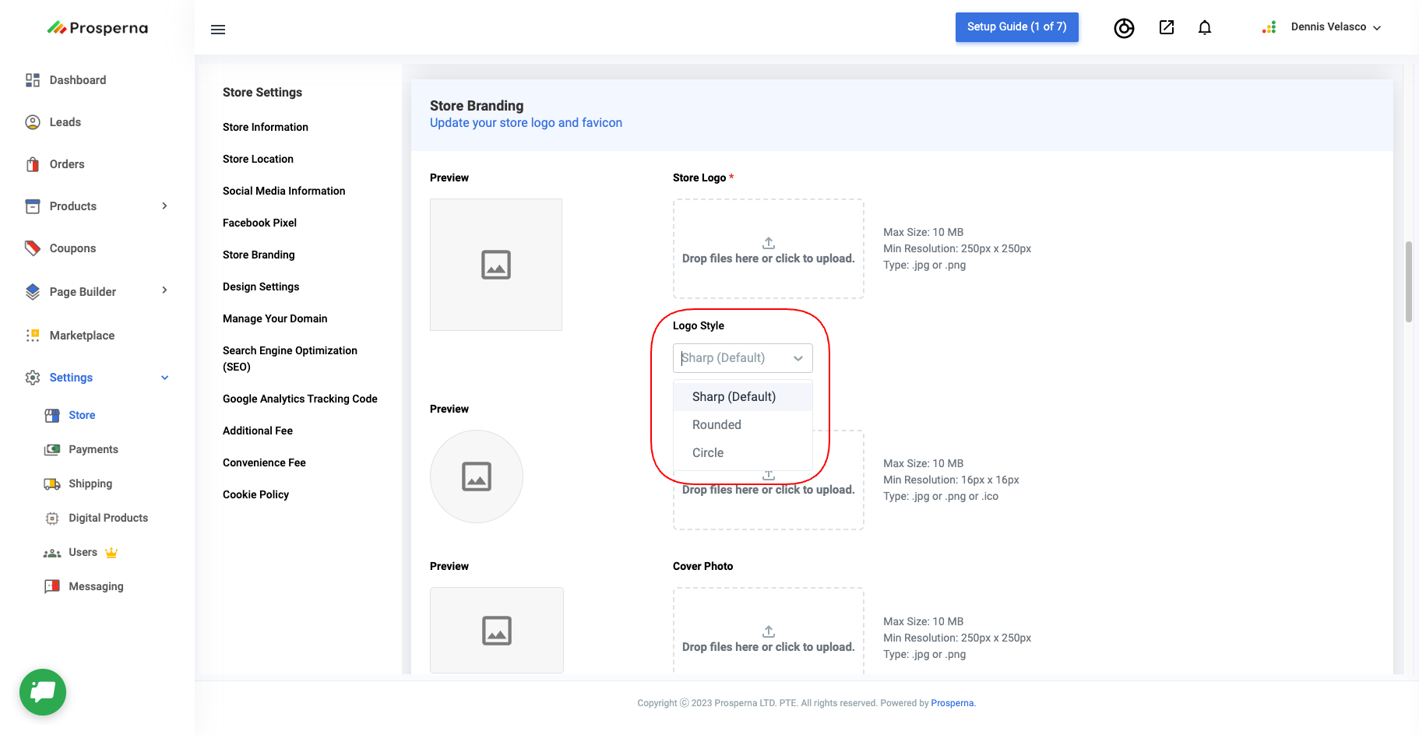Collapse the Settings menu chevron

[164, 378]
